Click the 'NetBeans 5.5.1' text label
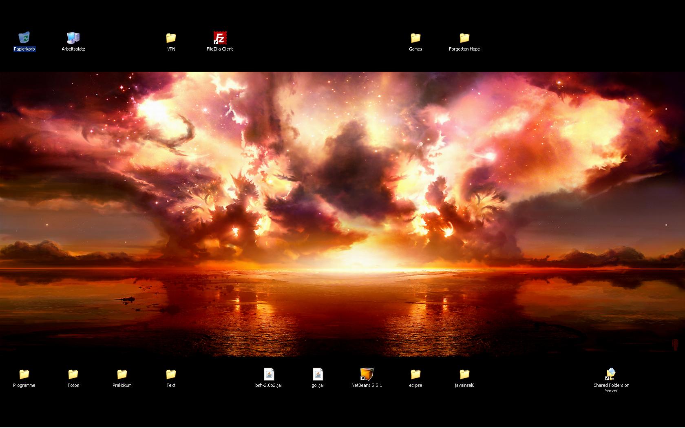 tap(367, 385)
